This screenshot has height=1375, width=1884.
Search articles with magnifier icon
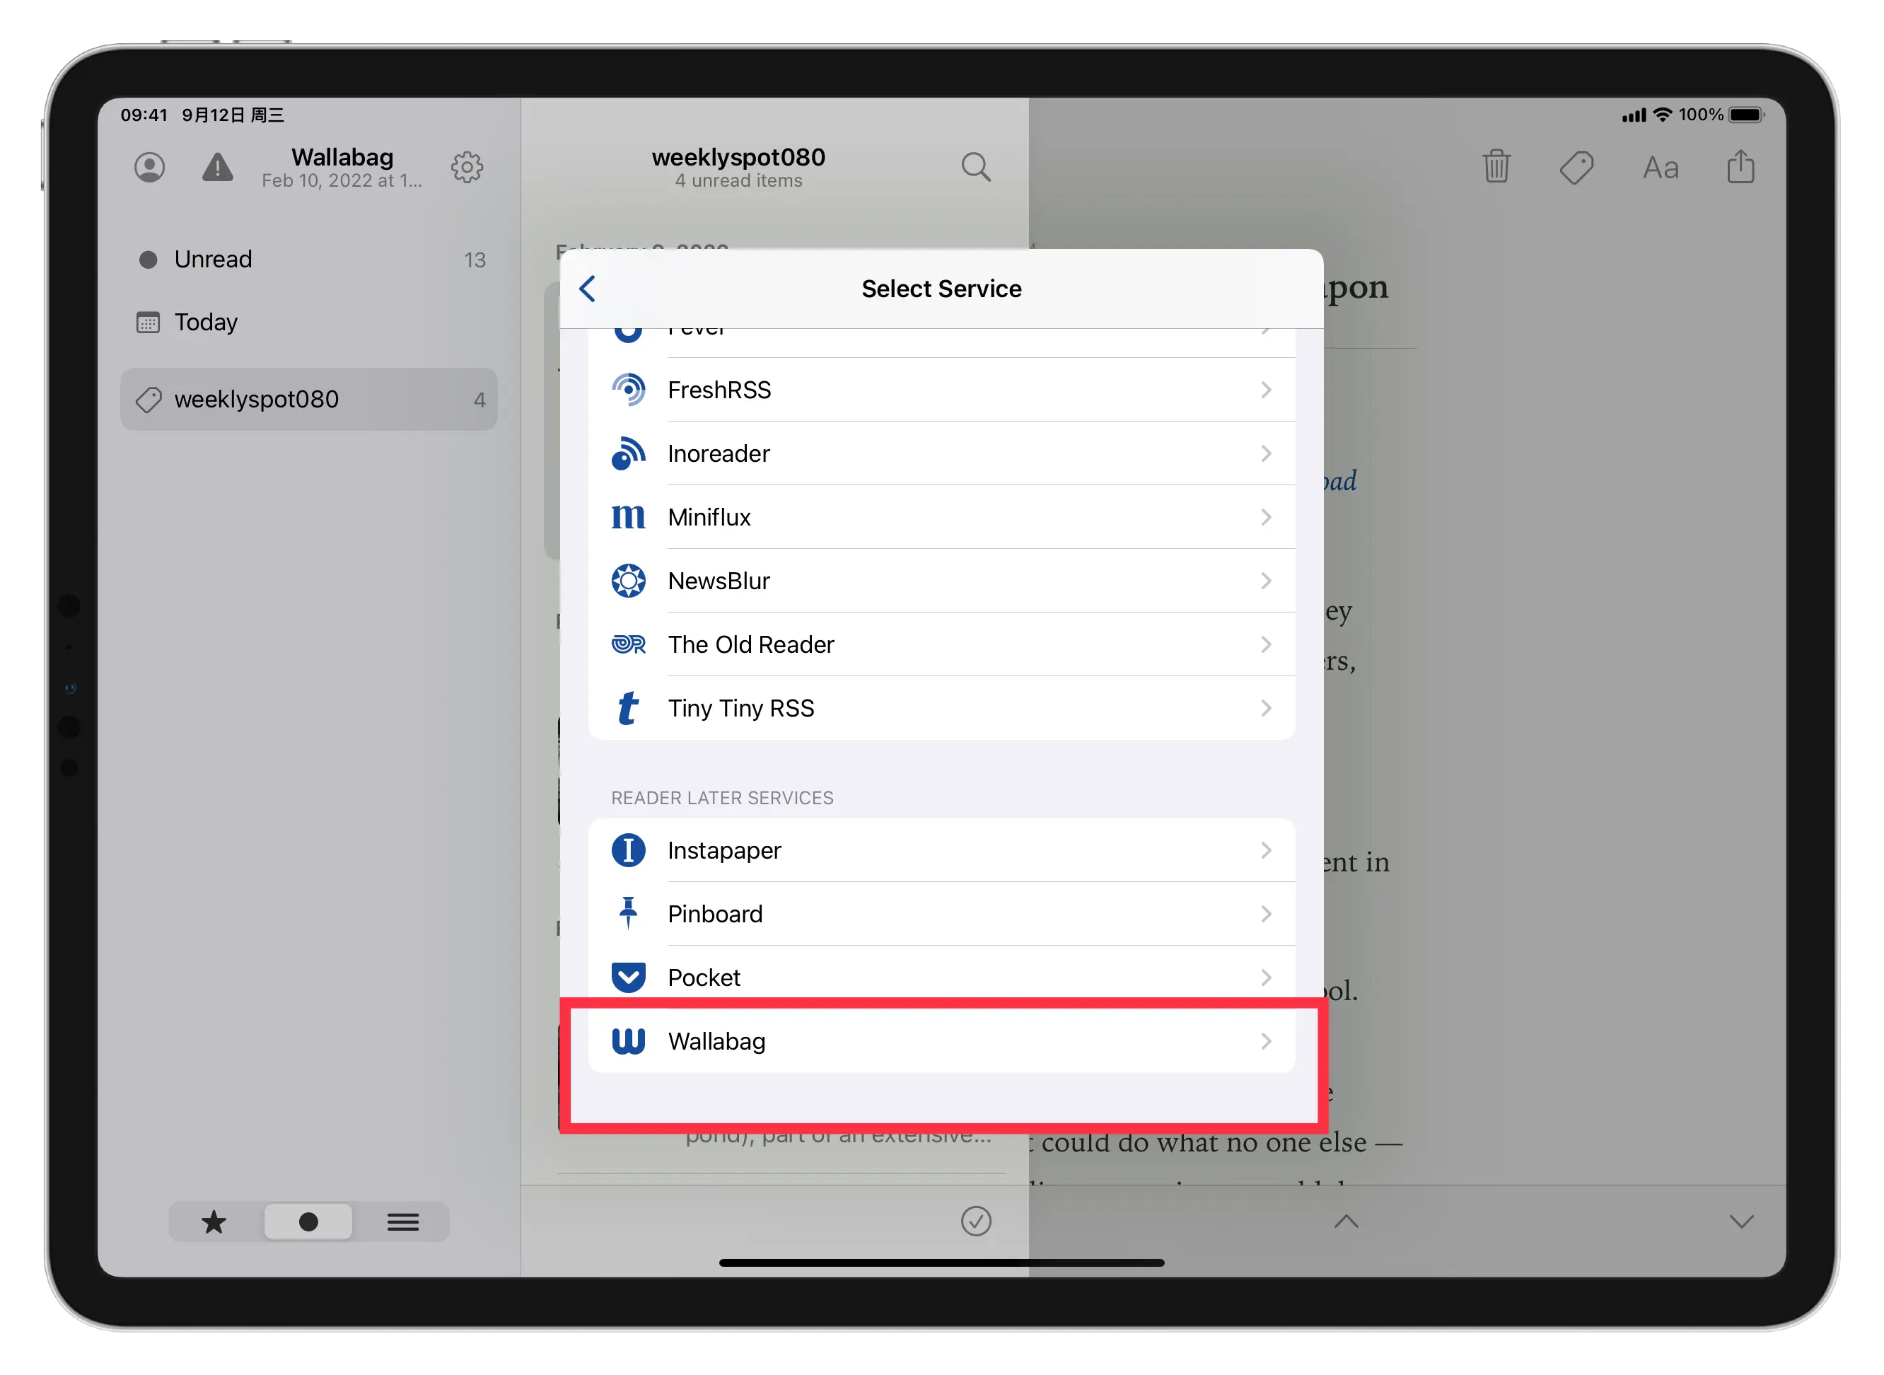point(975,168)
